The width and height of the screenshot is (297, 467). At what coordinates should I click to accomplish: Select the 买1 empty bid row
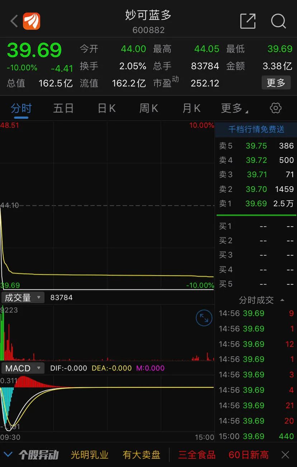click(x=256, y=226)
